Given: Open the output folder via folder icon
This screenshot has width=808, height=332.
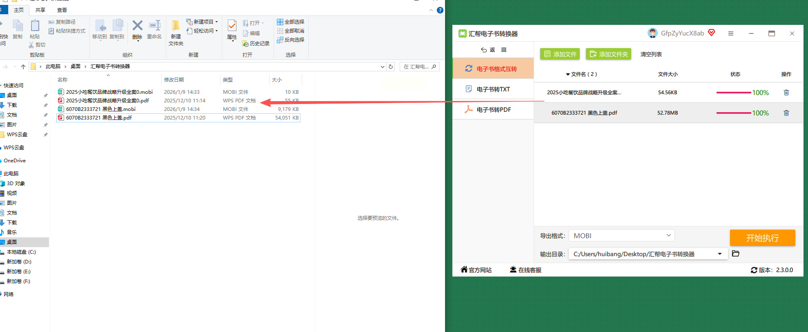Looking at the screenshot, I should click(x=736, y=254).
